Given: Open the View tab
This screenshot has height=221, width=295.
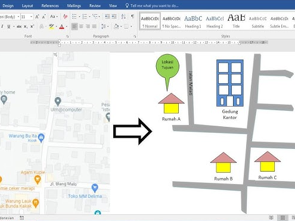Looking at the screenshot, I should (113, 6).
